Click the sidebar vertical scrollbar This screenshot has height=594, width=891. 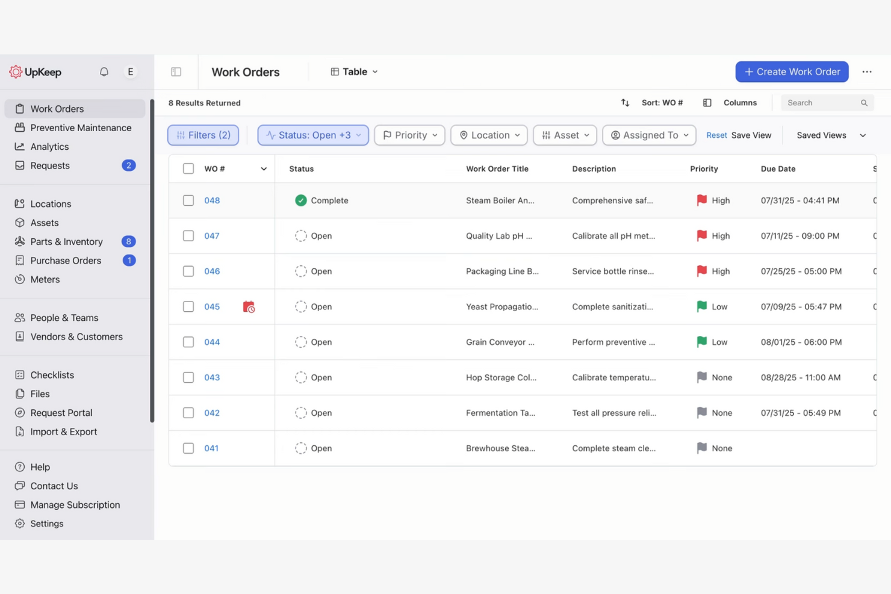152,261
